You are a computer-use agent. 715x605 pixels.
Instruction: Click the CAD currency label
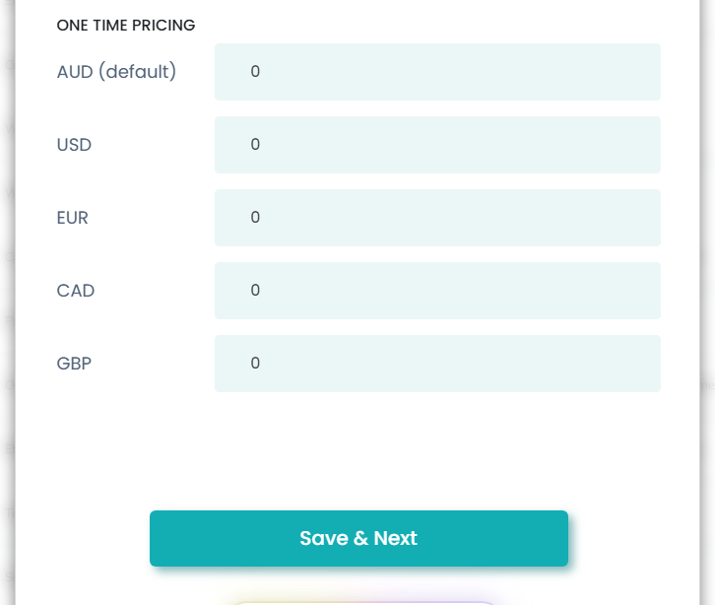(x=76, y=291)
